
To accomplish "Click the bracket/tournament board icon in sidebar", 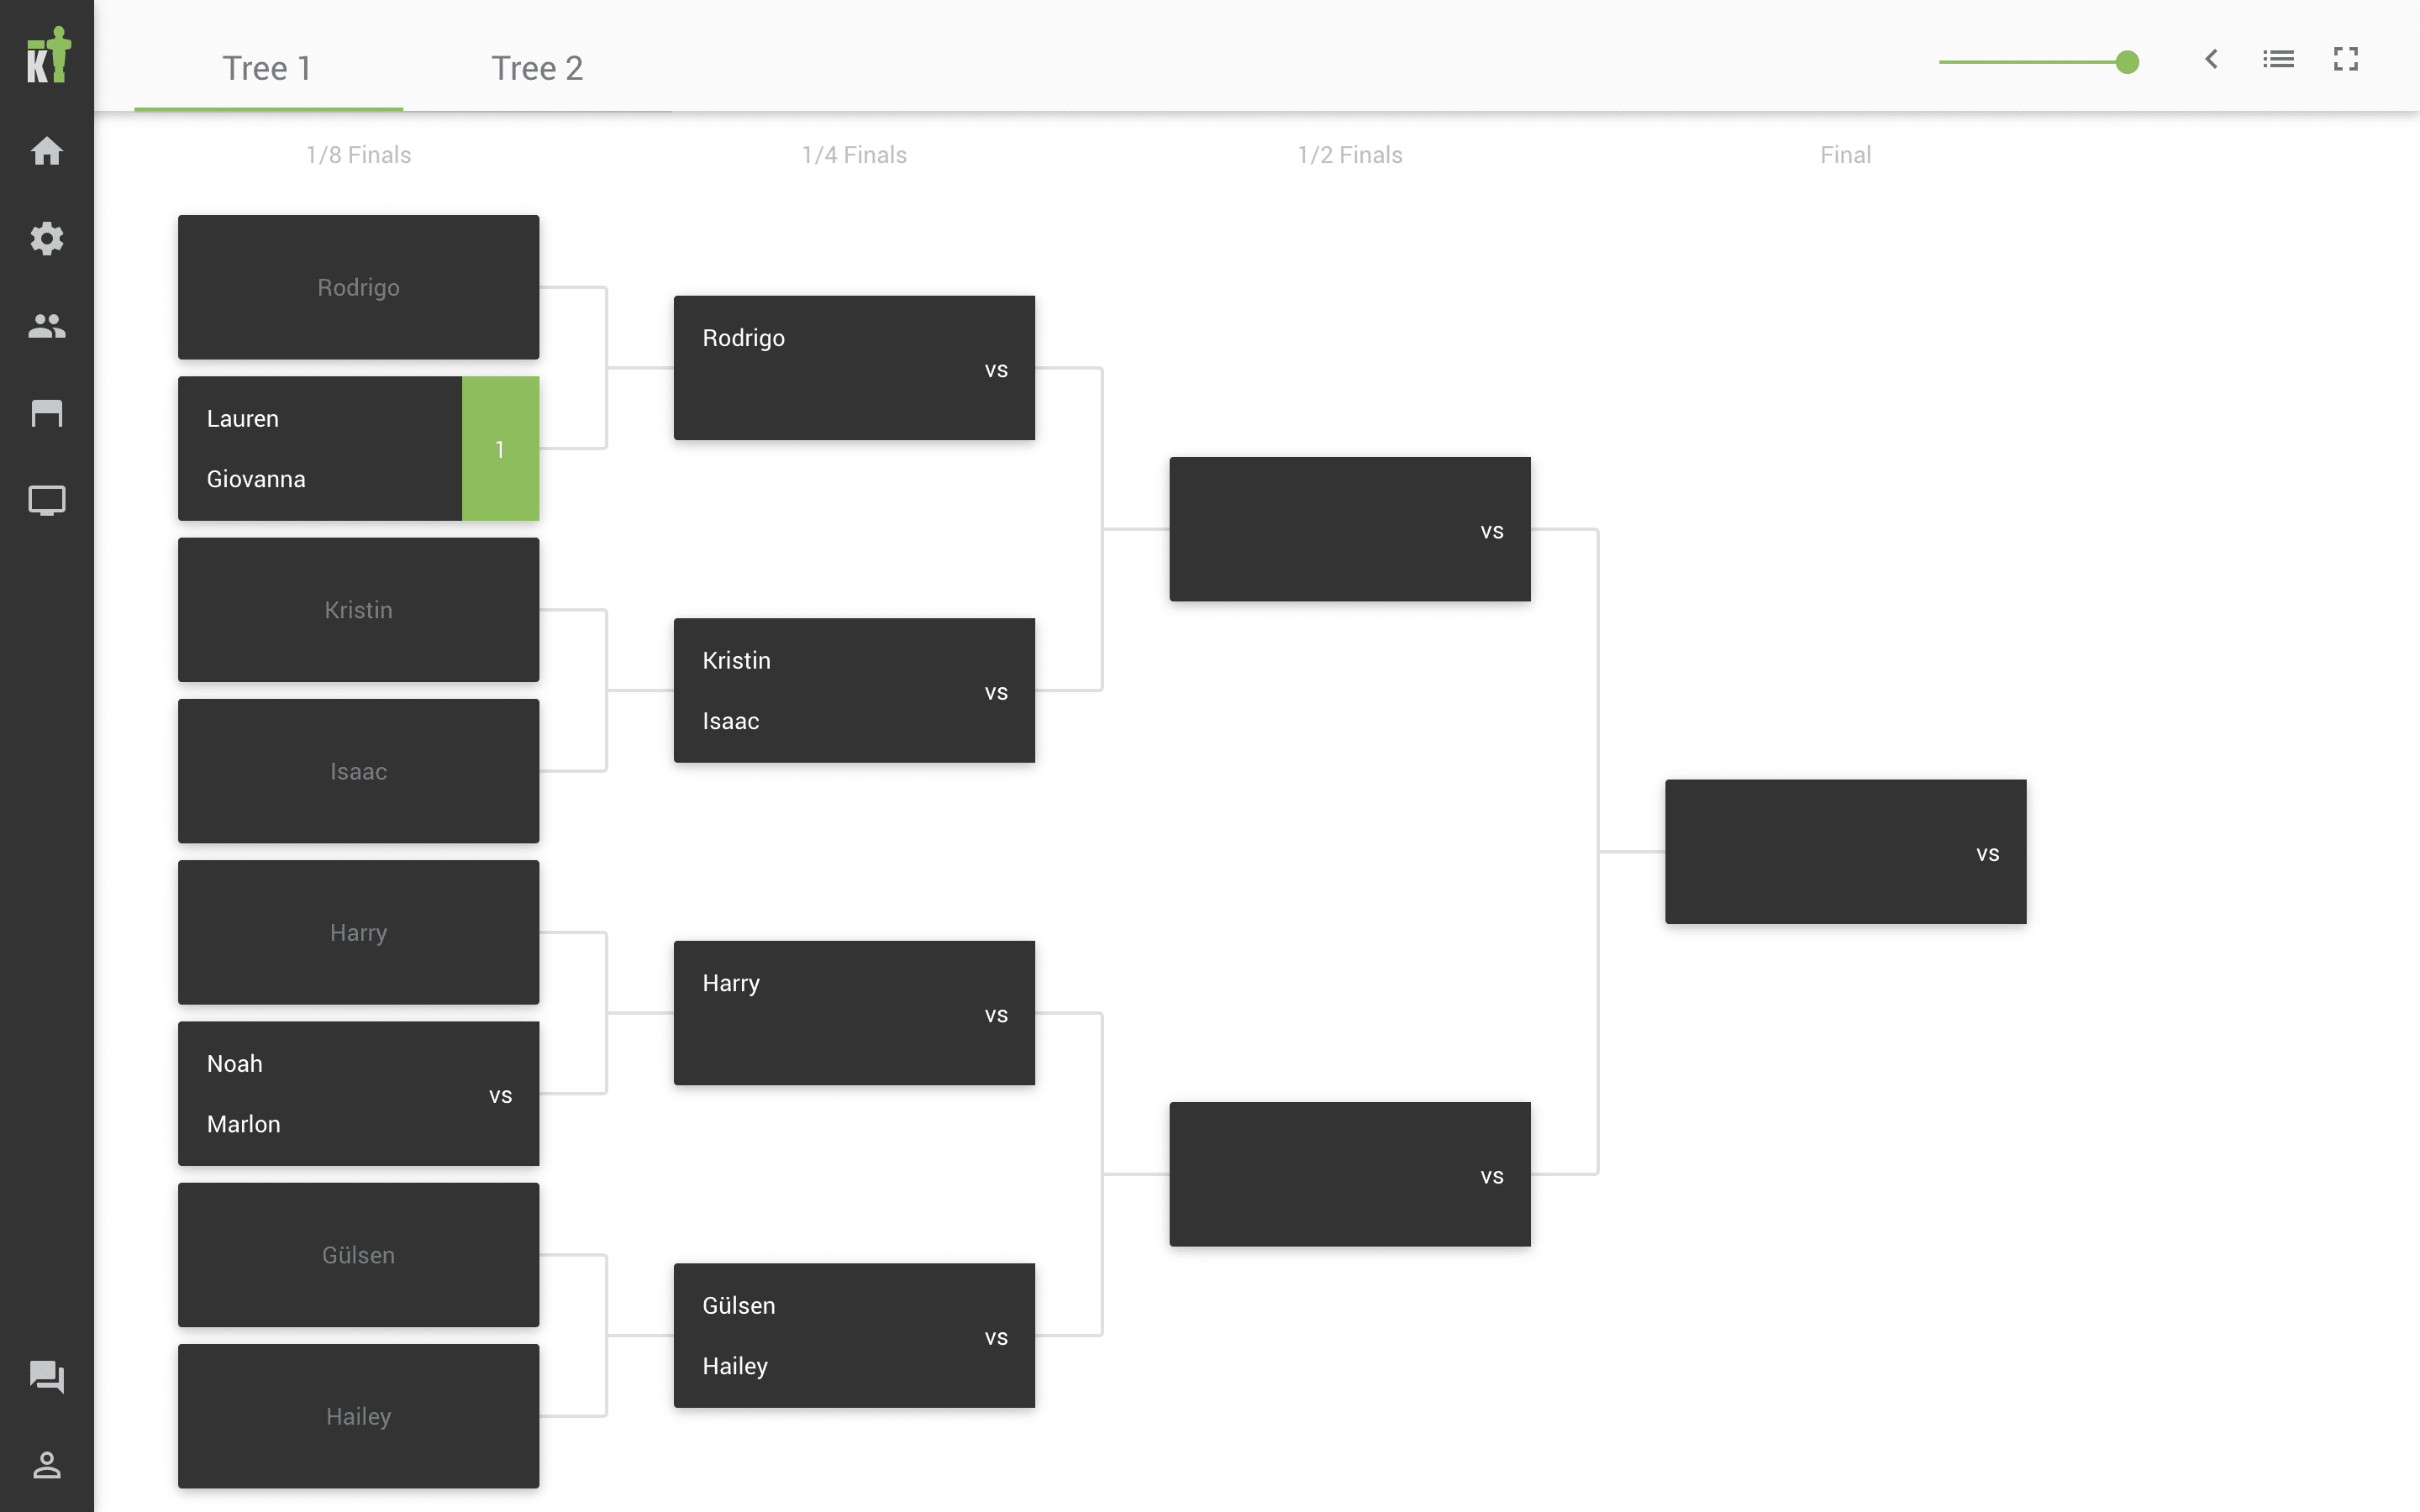I will (47, 412).
